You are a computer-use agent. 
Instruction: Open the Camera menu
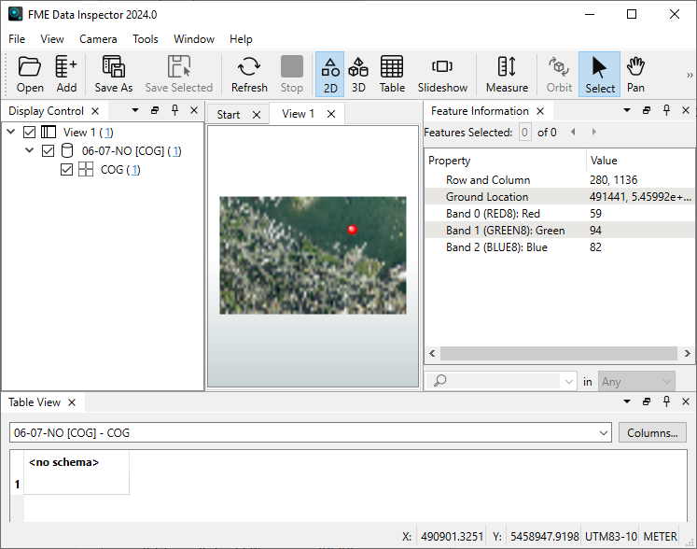pyautogui.click(x=98, y=39)
